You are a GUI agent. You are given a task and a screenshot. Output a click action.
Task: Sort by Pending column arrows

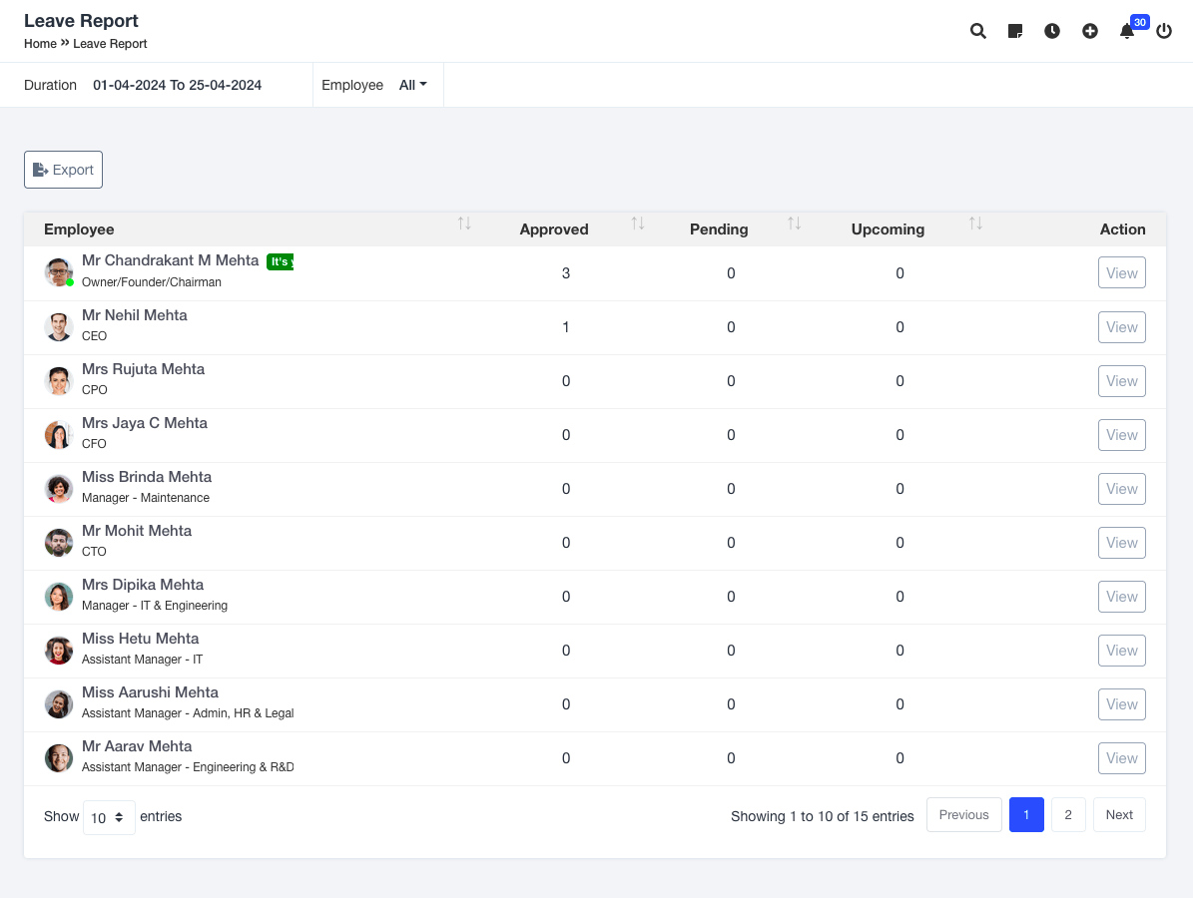794,224
